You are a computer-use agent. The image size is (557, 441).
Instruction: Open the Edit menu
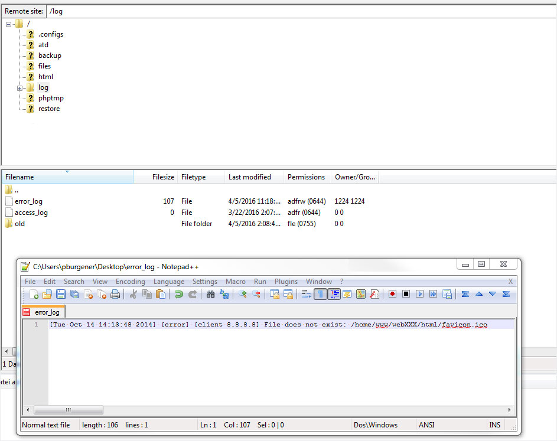point(50,282)
